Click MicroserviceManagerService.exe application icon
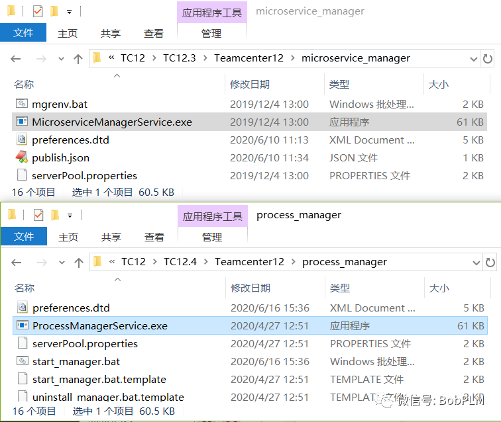The image size is (501, 422). [22, 121]
